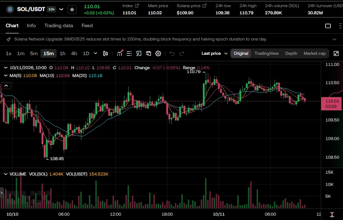Collapse the OHLC candle info row
343x220 pixels.
[x=6, y=68]
